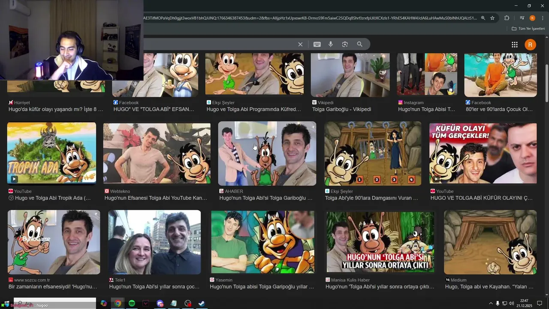Open Spotify from the taskbar
549x309 pixels.
click(132, 303)
